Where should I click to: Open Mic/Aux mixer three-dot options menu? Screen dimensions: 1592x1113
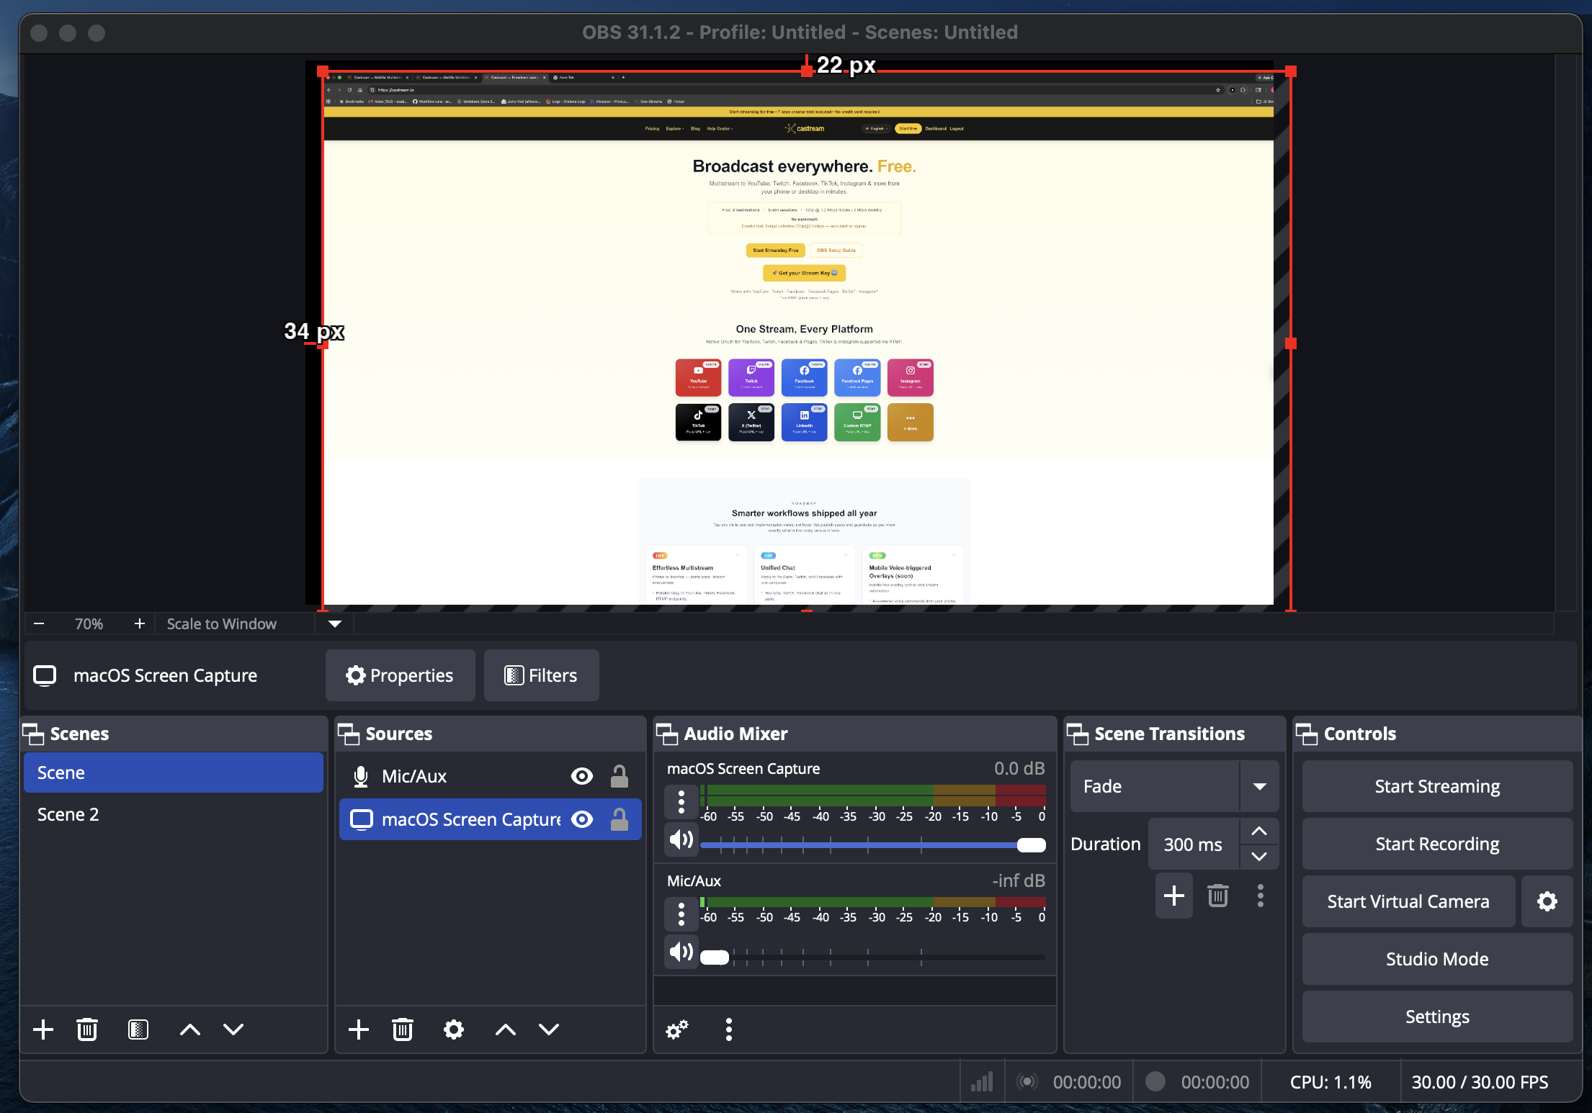point(681,914)
